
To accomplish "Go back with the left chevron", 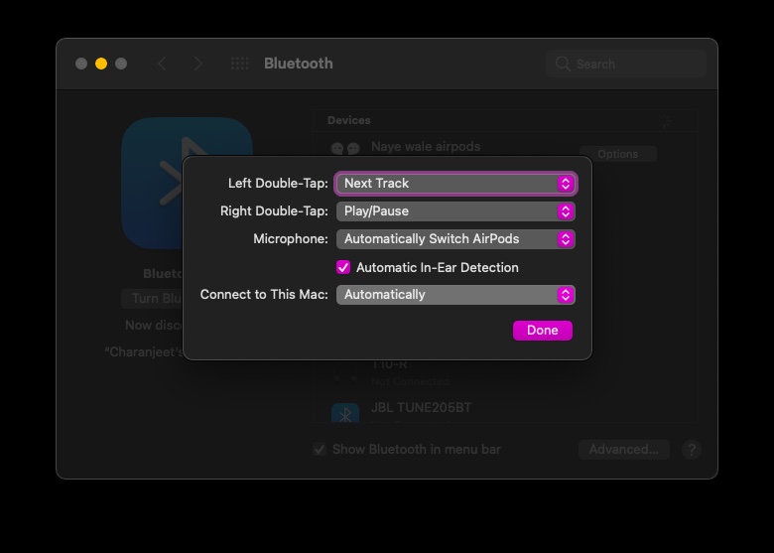I will click(x=162, y=64).
